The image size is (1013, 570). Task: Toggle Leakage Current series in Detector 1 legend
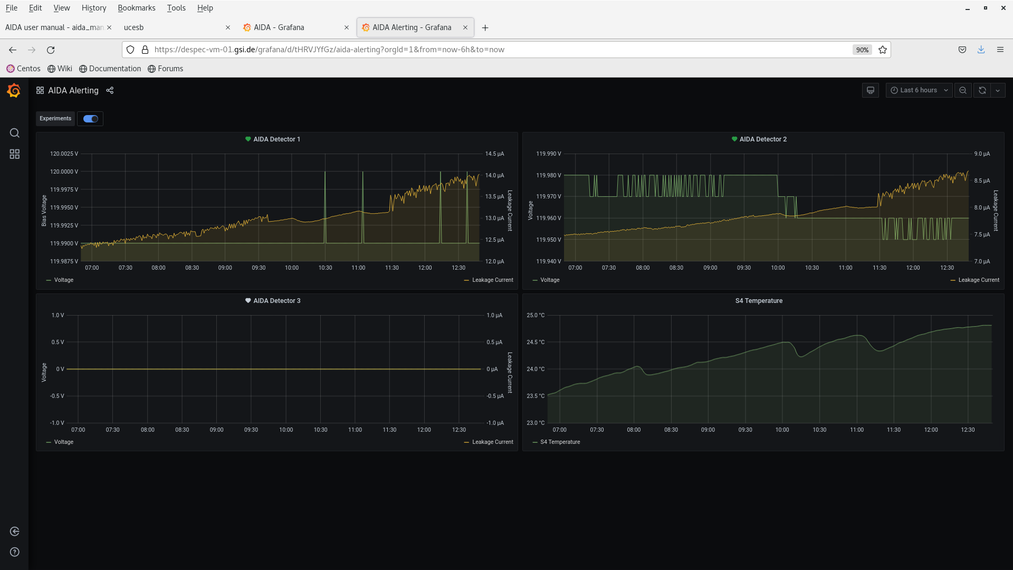[493, 280]
